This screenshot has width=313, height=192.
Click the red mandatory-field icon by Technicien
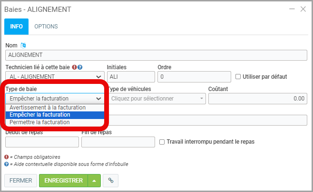[74, 67]
